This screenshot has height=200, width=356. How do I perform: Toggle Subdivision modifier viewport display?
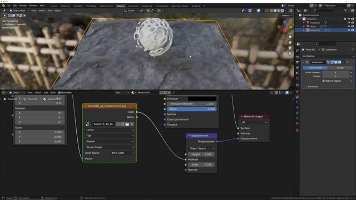tap(336, 62)
